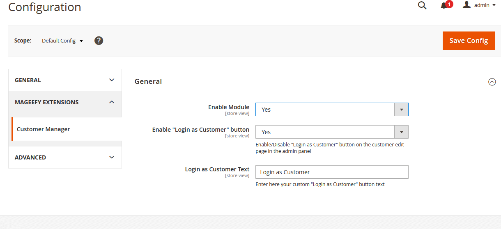The height and width of the screenshot is (229, 501).
Task: Expand the GENERAL configuration tab
Action: 28,80
